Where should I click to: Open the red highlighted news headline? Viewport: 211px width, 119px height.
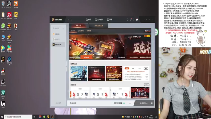pos(136,71)
